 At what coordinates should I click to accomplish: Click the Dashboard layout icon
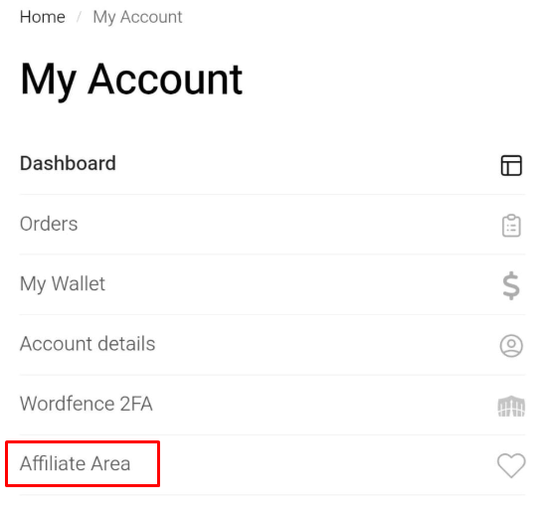click(511, 165)
